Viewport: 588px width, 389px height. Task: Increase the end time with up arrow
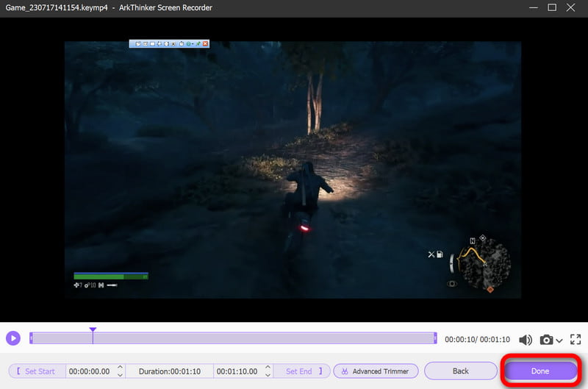coord(268,367)
